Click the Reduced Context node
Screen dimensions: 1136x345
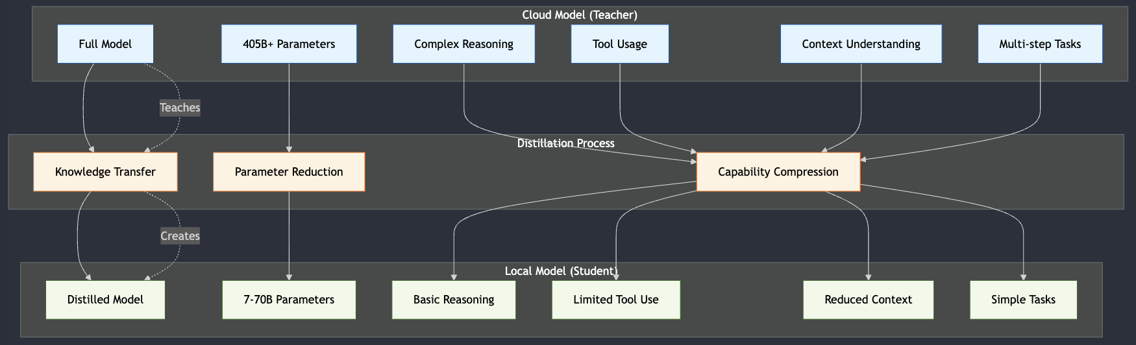pyautogui.click(x=868, y=300)
